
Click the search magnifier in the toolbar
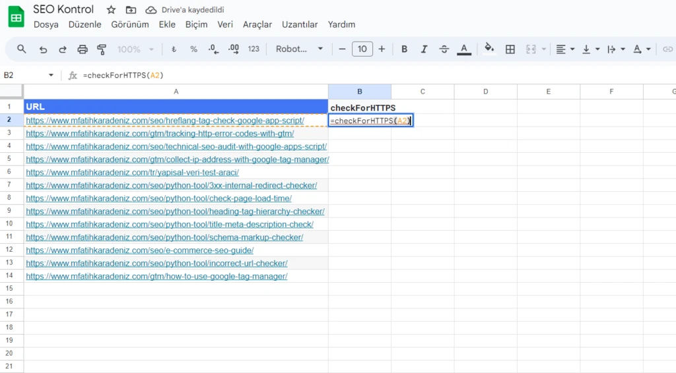pyautogui.click(x=22, y=49)
